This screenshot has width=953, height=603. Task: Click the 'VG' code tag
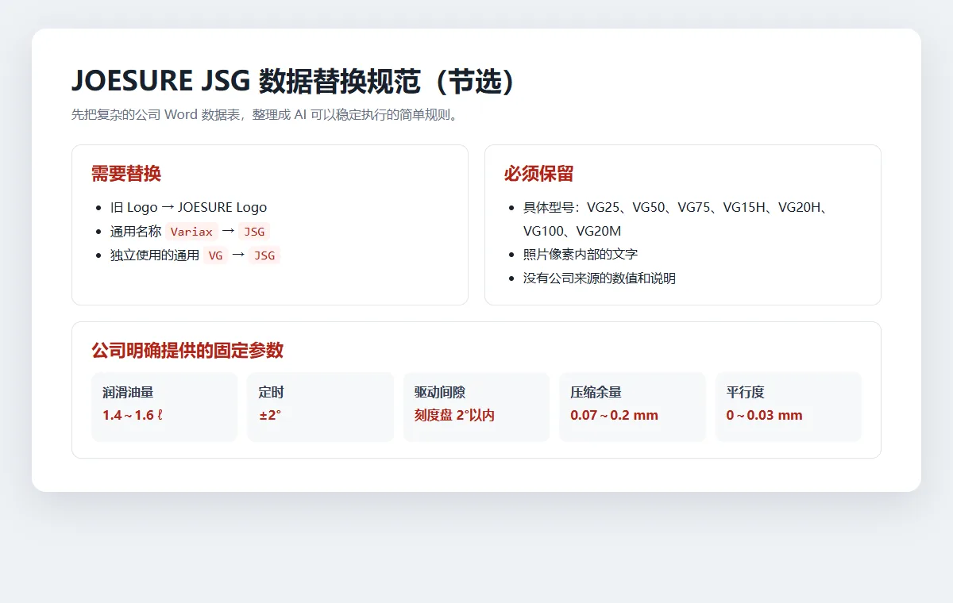click(215, 255)
